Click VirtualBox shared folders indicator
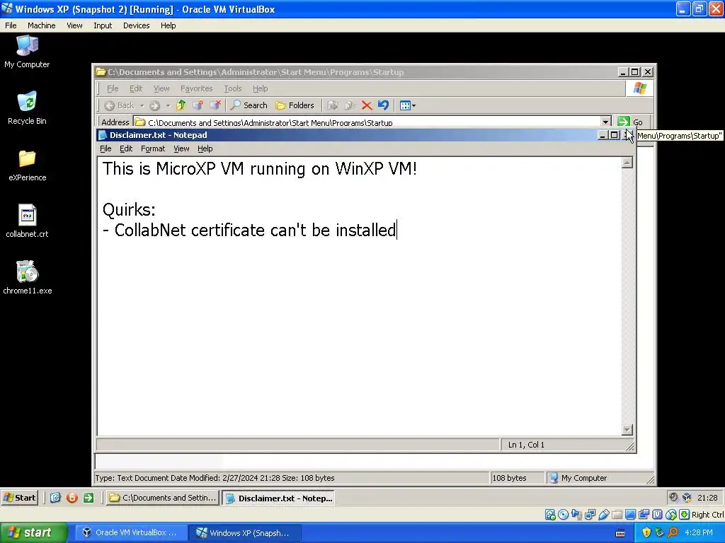Screen dimensions: 725x543 click(617, 515)
